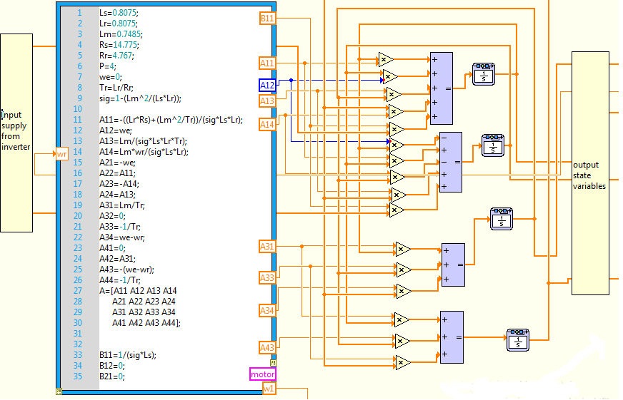Click script line 'B11=1/(sig*Ls);'

[128, 355]
